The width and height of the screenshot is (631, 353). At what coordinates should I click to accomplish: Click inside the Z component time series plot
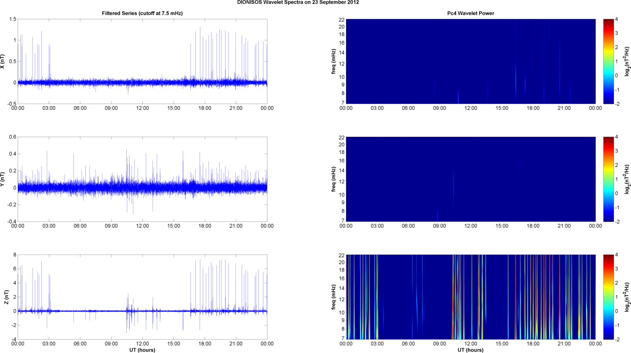click(x=142, y=297)
